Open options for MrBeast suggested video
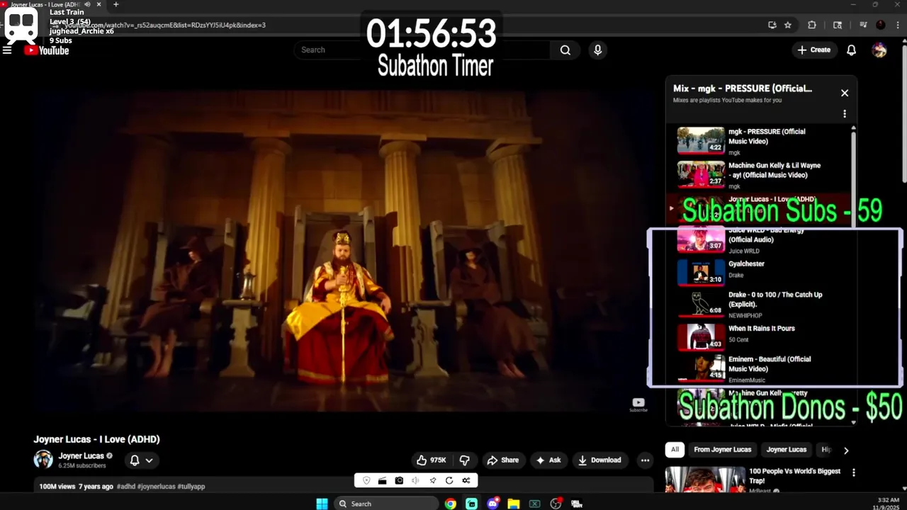The height and width of the screenshot is (510, 907). click(853, 472)
